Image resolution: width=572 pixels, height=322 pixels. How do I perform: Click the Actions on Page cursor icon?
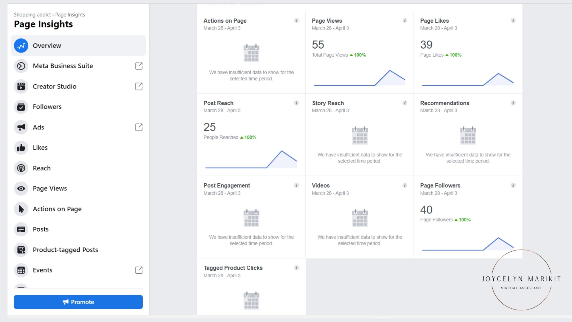21,209
